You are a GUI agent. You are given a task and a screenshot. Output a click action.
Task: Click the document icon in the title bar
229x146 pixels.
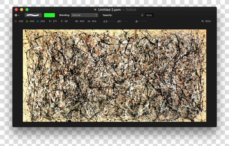pos(95,10)
